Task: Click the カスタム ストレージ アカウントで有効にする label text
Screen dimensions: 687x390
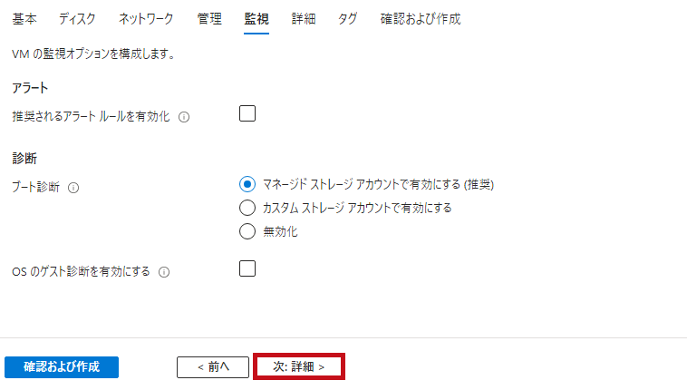Action: click(357, 208)
